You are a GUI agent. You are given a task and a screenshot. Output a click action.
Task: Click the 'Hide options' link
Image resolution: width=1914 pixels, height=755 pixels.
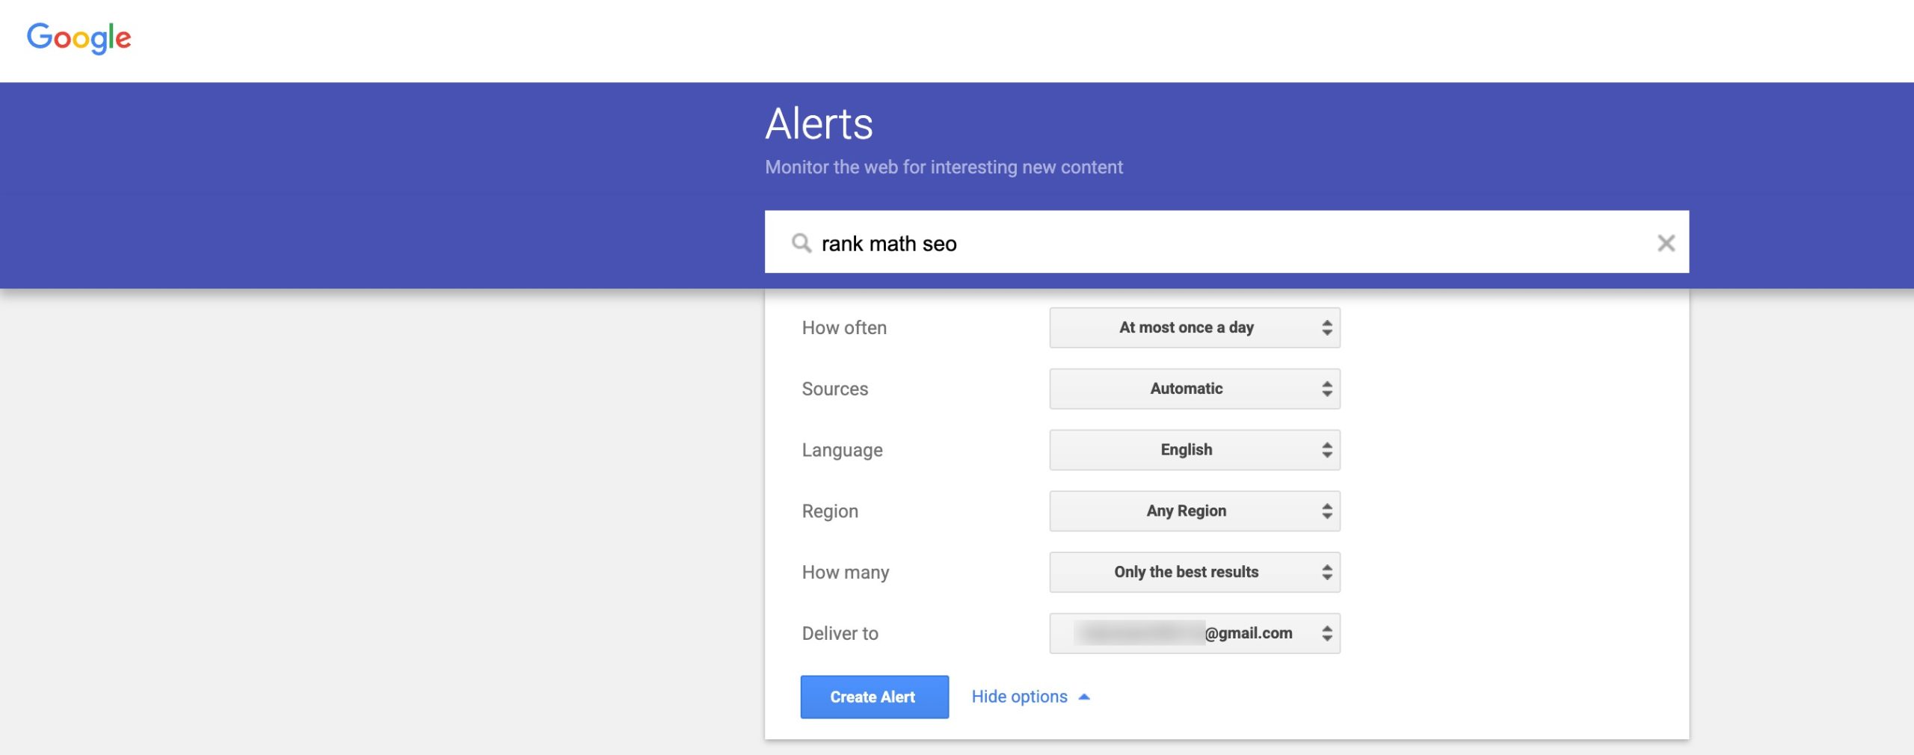(1019, 697)
